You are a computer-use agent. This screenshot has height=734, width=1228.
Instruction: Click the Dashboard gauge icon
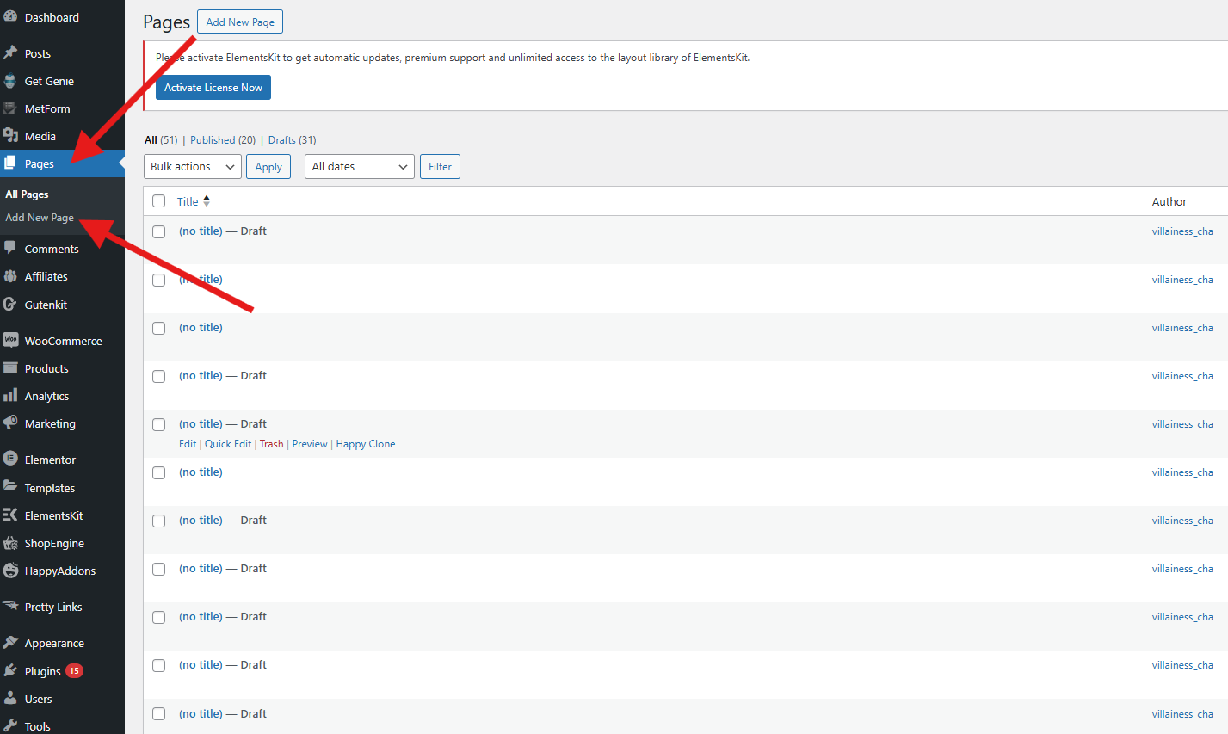point(10,17)
